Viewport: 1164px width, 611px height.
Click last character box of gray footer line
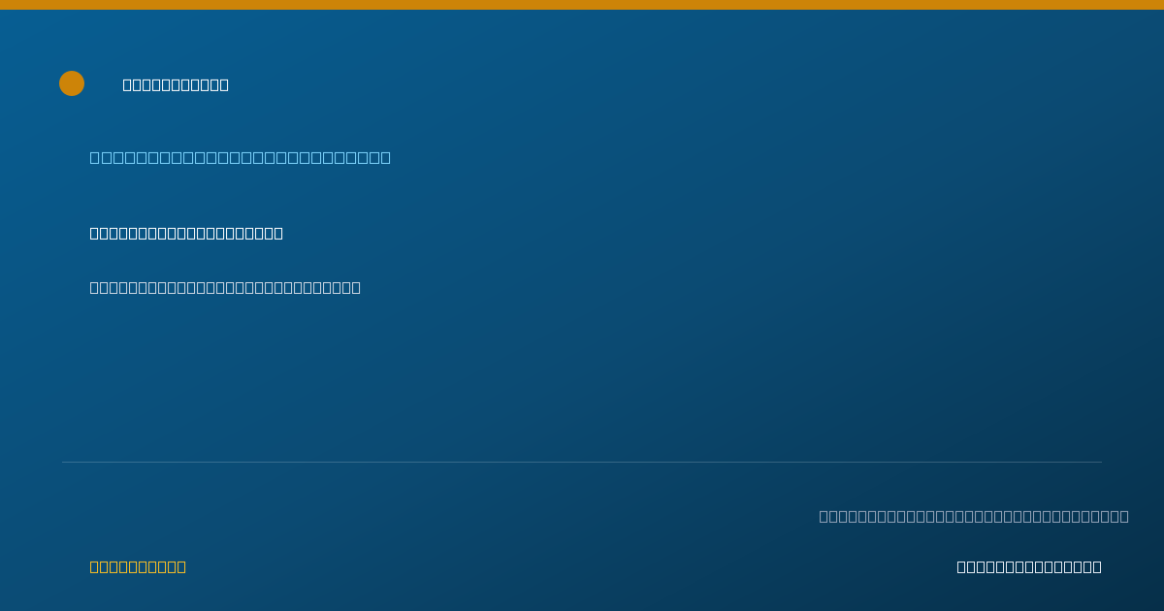click(x=1124, y=516)
